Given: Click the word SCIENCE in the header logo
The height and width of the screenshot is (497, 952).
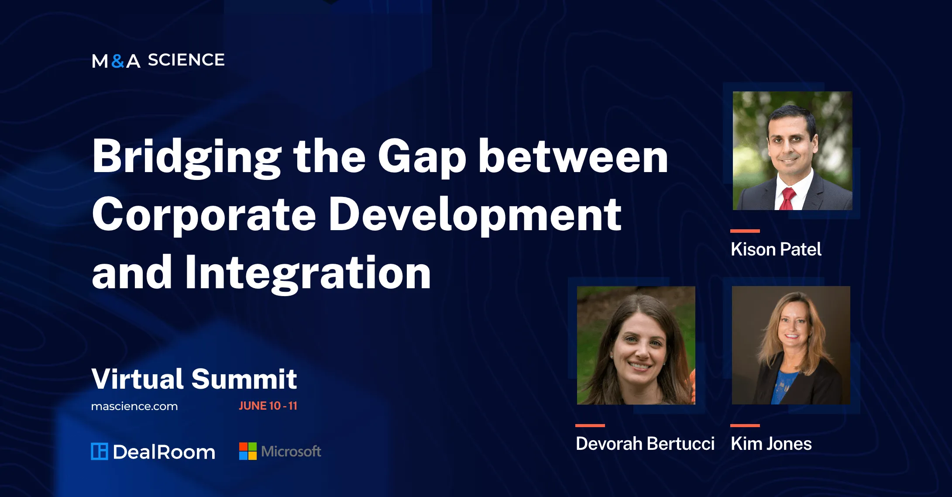Looking at the screenshot, I should pos(186,60).
